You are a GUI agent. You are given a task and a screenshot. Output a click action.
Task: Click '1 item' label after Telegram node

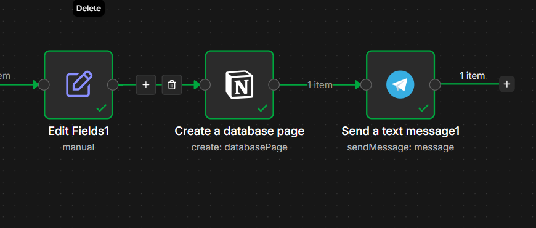tap(472, 76)
